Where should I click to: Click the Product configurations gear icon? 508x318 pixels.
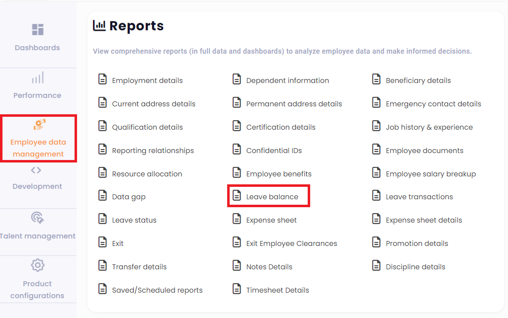37,265
